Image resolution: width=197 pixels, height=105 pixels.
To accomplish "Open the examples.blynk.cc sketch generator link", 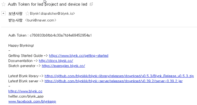I will pyautogui.click(x=63, y=66).
